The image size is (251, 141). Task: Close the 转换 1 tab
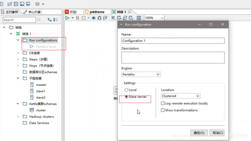tap(129, 12)
